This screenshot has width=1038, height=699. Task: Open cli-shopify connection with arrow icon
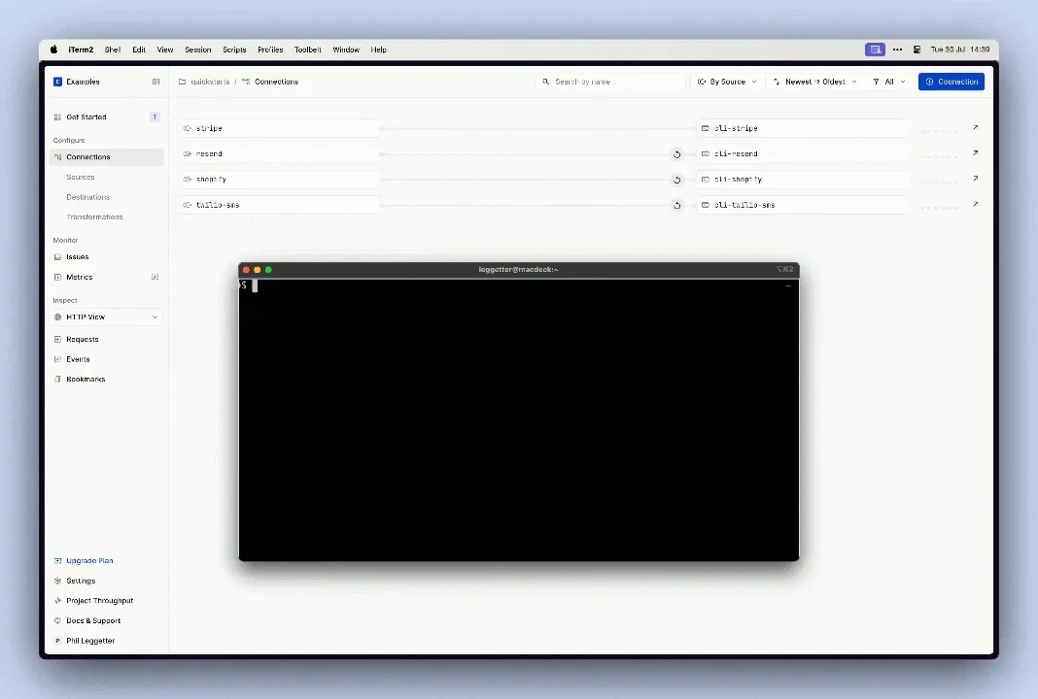pyautogui.click(x=975, y=179)
